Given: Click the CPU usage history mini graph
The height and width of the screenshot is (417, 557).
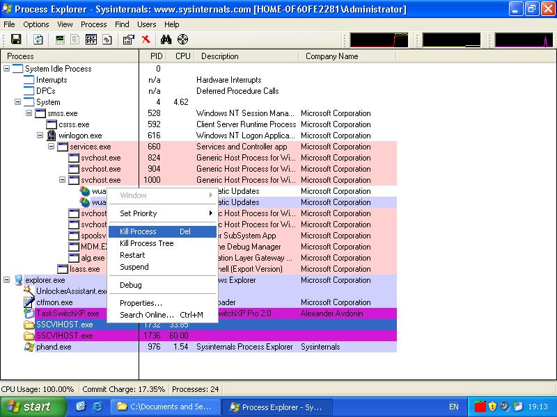Looking at the screenshot, I should click(x=379, y=40).
